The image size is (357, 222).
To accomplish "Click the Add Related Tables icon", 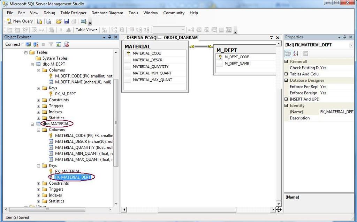I will pos(25,30).
